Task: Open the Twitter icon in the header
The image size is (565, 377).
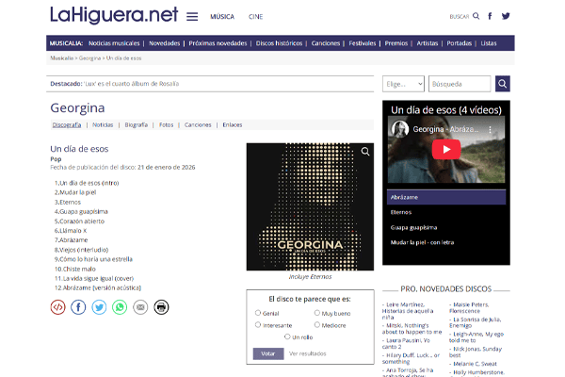Action: 506,16
